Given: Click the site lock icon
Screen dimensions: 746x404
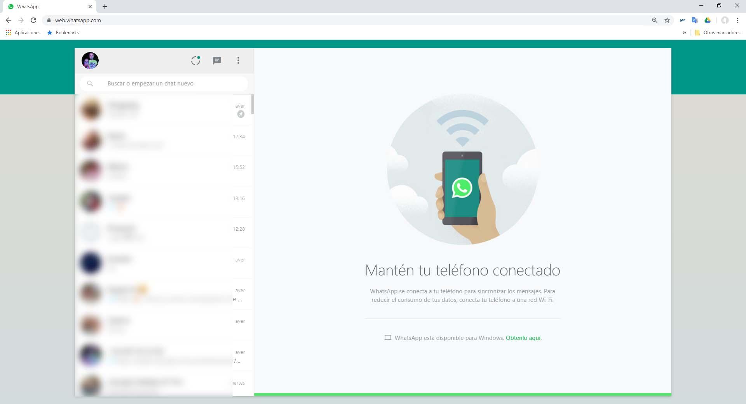Looking at the screenshot, I should (49, 20).
